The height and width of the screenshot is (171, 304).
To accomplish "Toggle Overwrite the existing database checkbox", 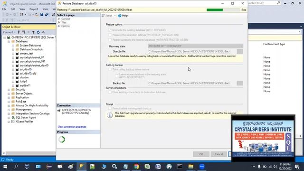I will click(110, 30).
